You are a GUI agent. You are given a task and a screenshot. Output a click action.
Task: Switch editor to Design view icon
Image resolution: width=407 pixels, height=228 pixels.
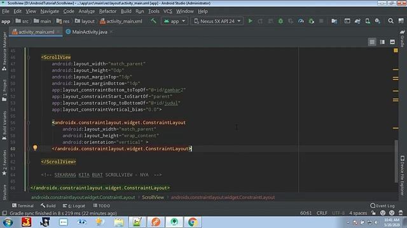tap(392, 42)
